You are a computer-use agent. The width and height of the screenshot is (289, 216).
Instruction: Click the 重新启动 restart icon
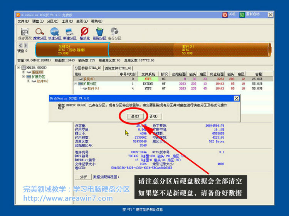(242, 15)
